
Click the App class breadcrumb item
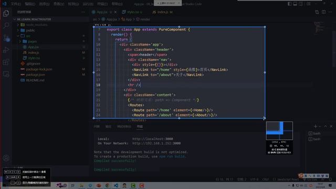pyautogui.click(x=127, y=19)
